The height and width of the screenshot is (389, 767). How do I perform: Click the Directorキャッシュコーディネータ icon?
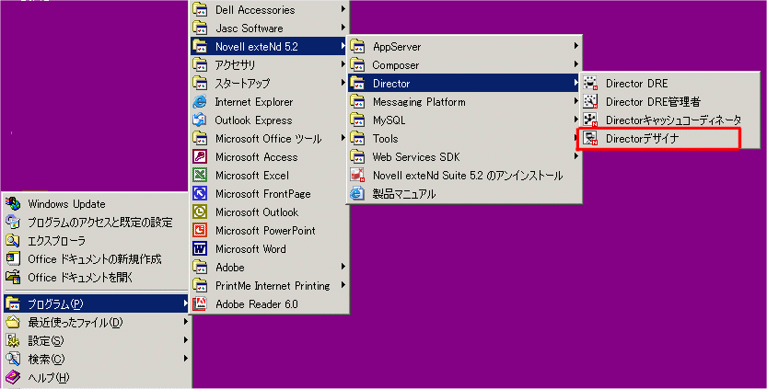click(590, 120)
